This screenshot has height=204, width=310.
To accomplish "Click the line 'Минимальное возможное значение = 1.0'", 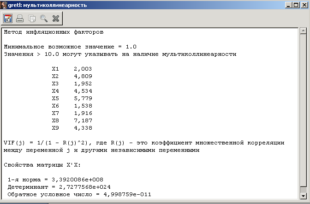I will (70, 47).
